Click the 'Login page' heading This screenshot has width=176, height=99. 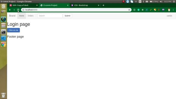coord(18,24)
